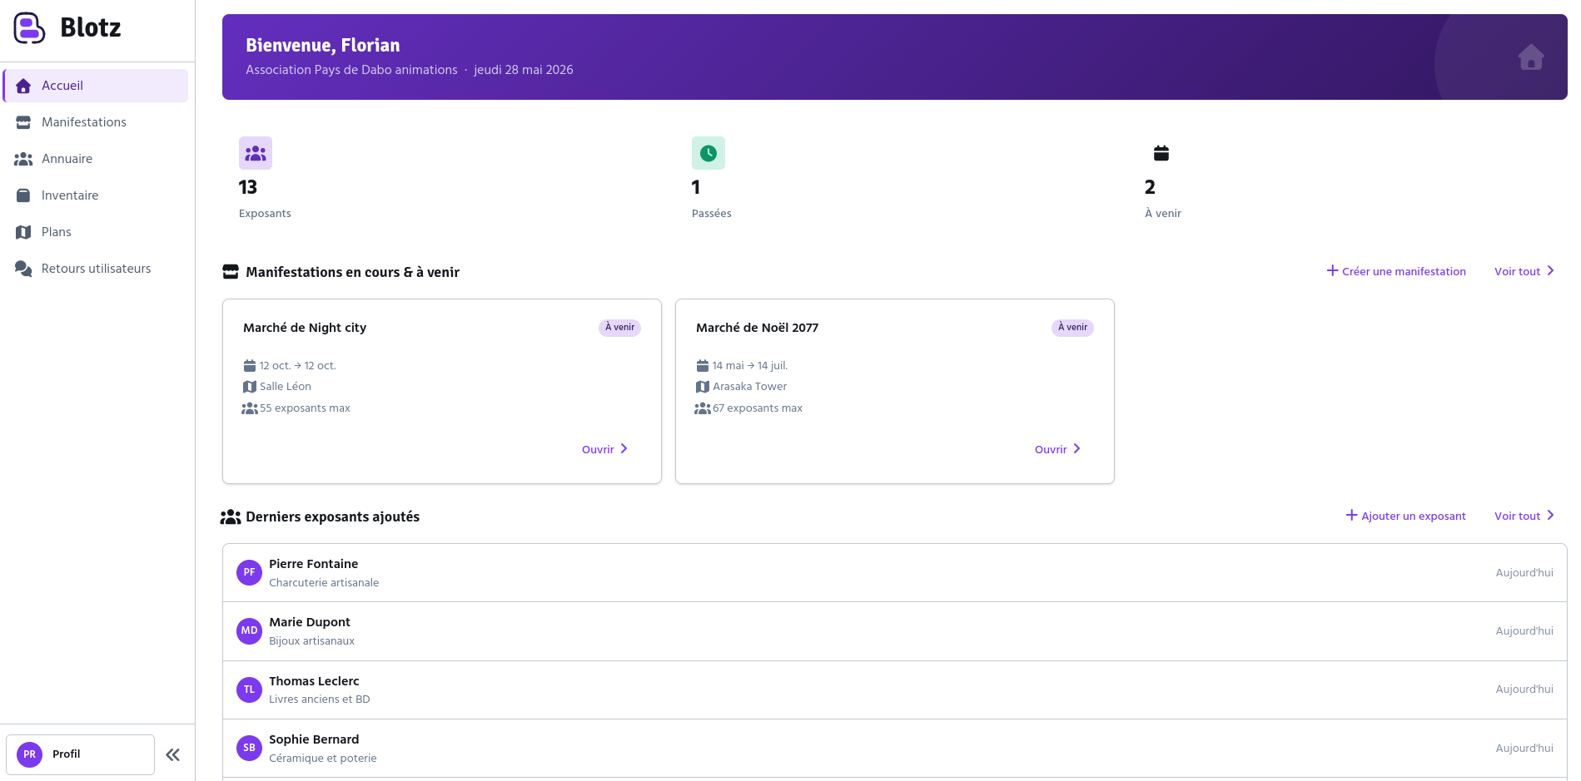Image resolution: width=1581 pixels, height=781 pixels.
Task: Click calendar icon in Marché de Night city card
Action: point(250,366)
